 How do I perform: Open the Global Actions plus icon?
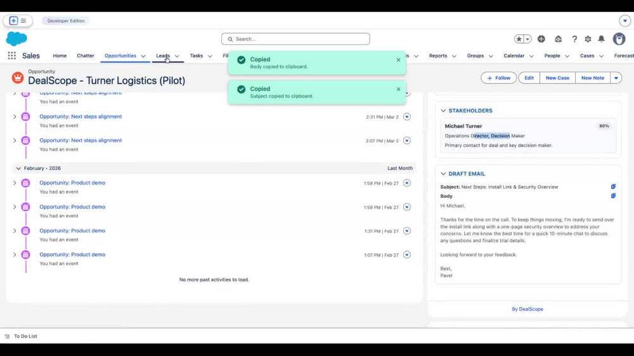tap(541, 39)
